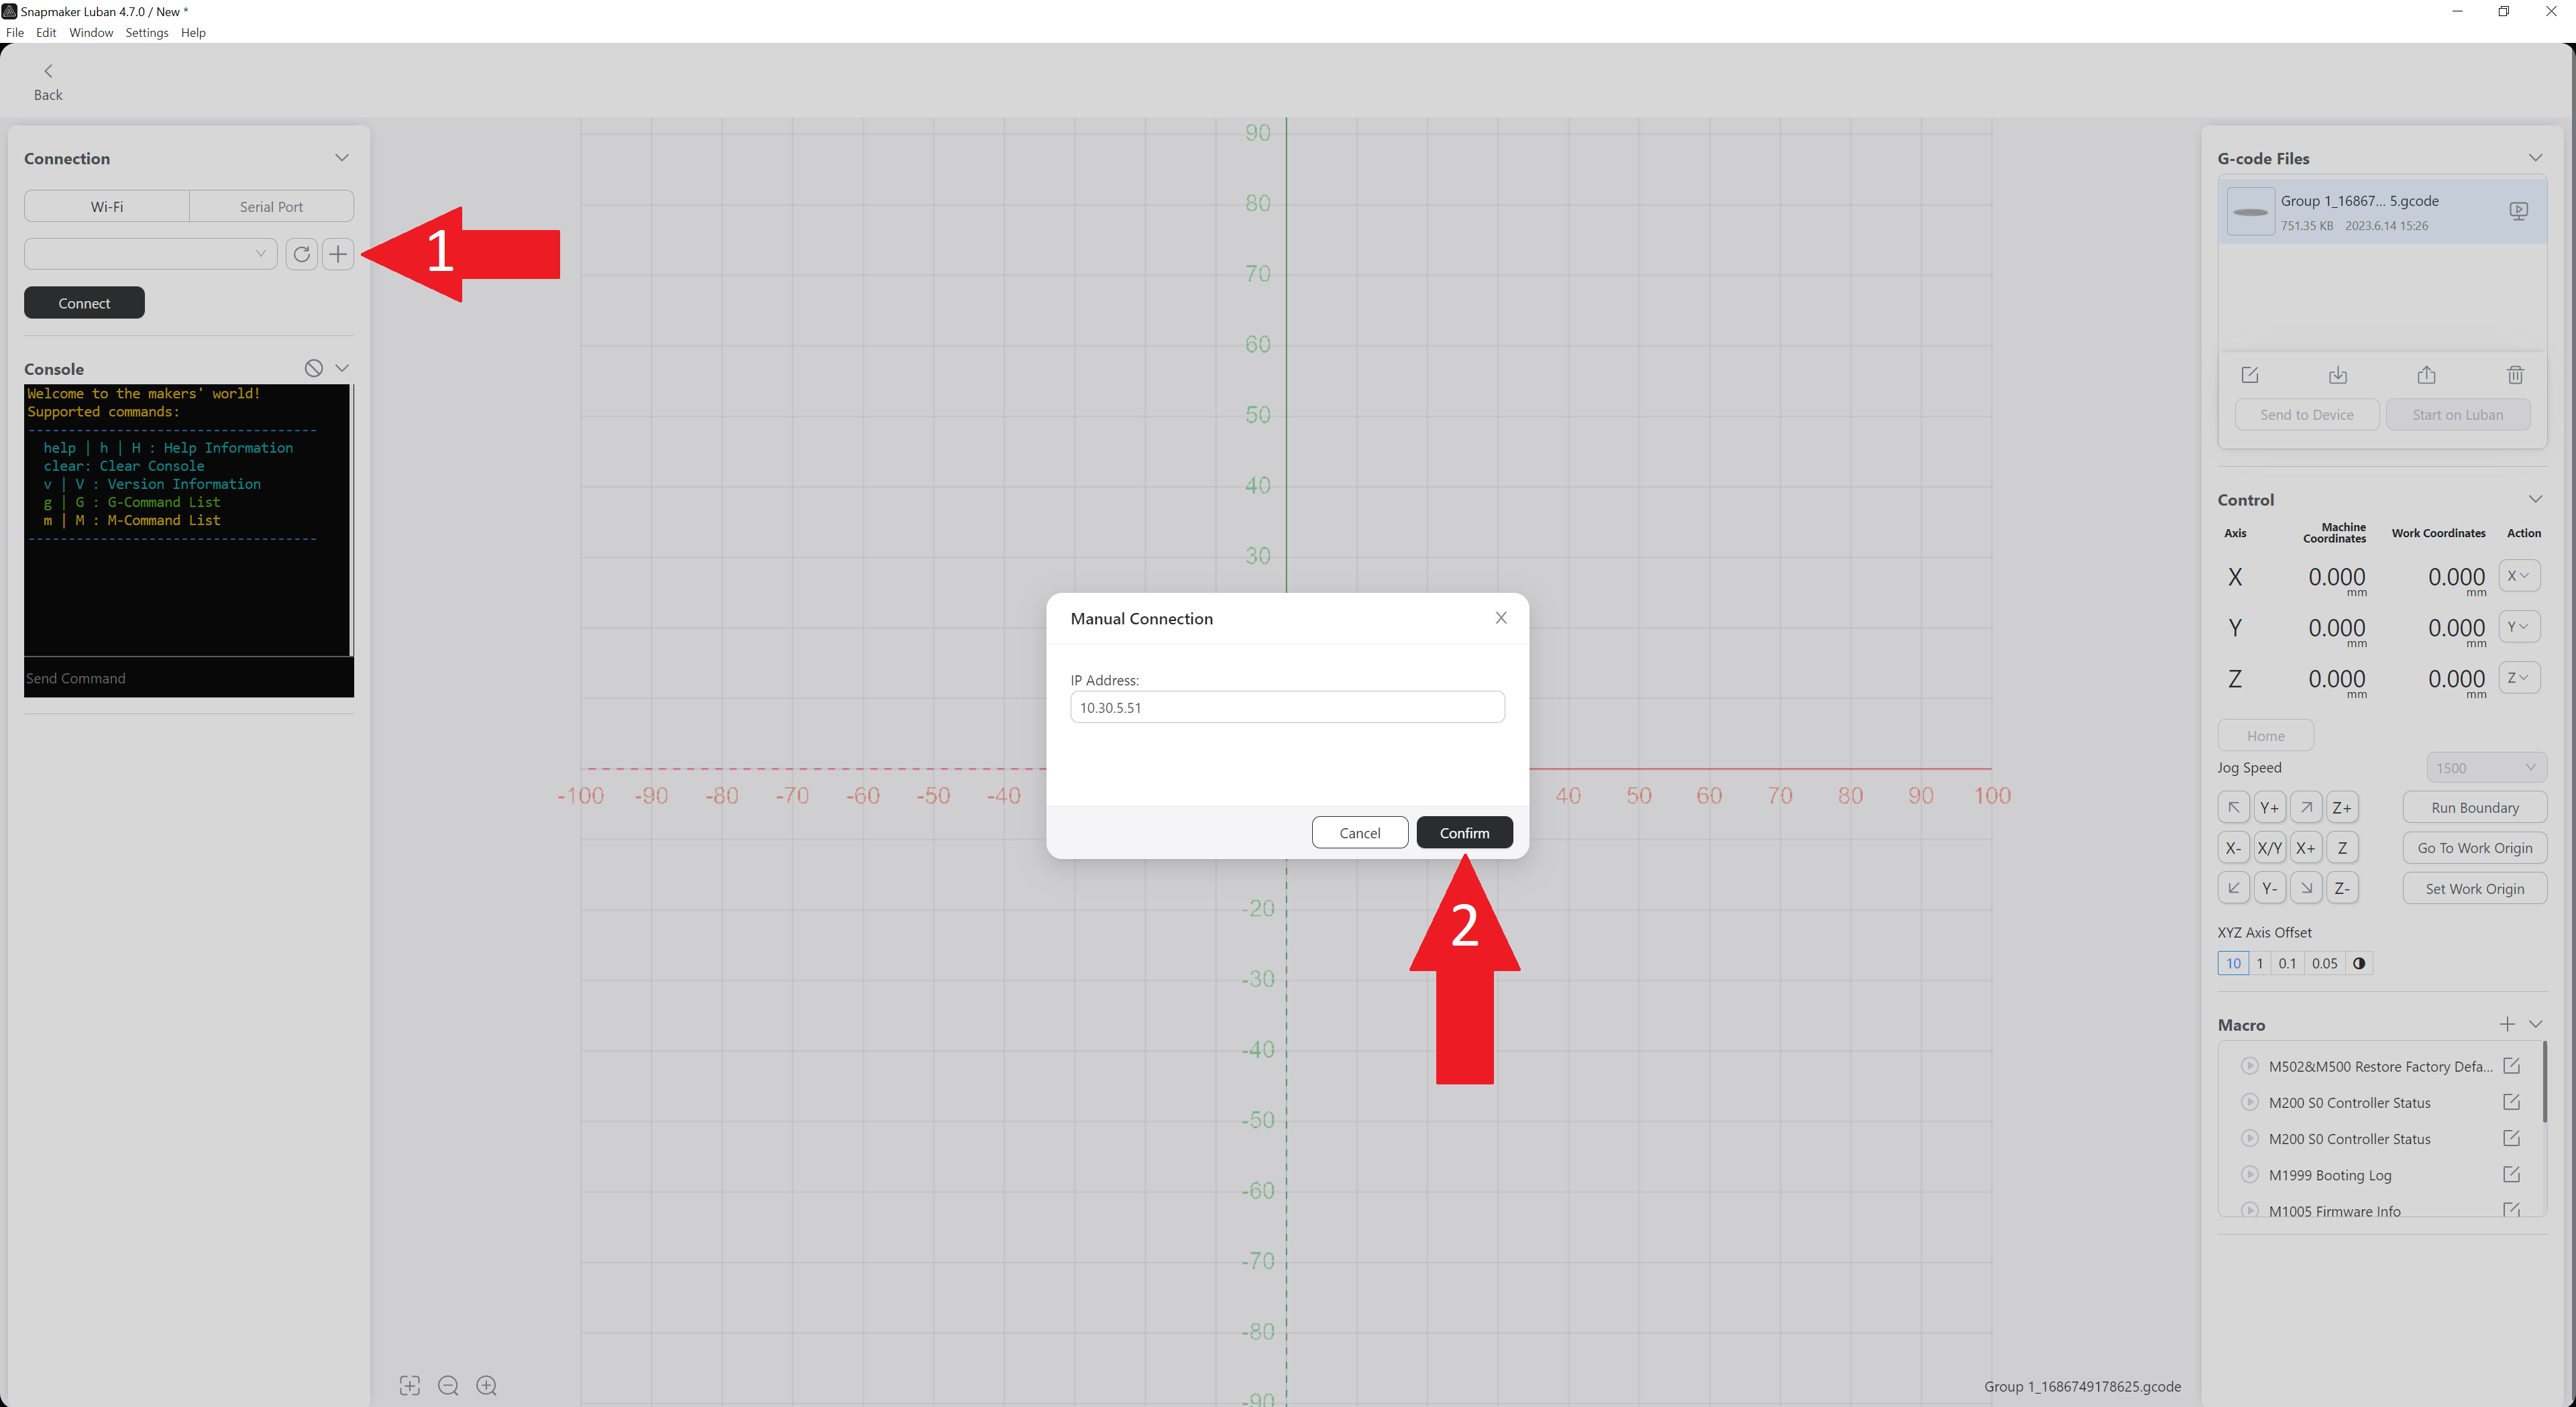The image size is (2576, 1407).
Task: Click the zoom in icon below the canvas
Action: (486, 1385)
